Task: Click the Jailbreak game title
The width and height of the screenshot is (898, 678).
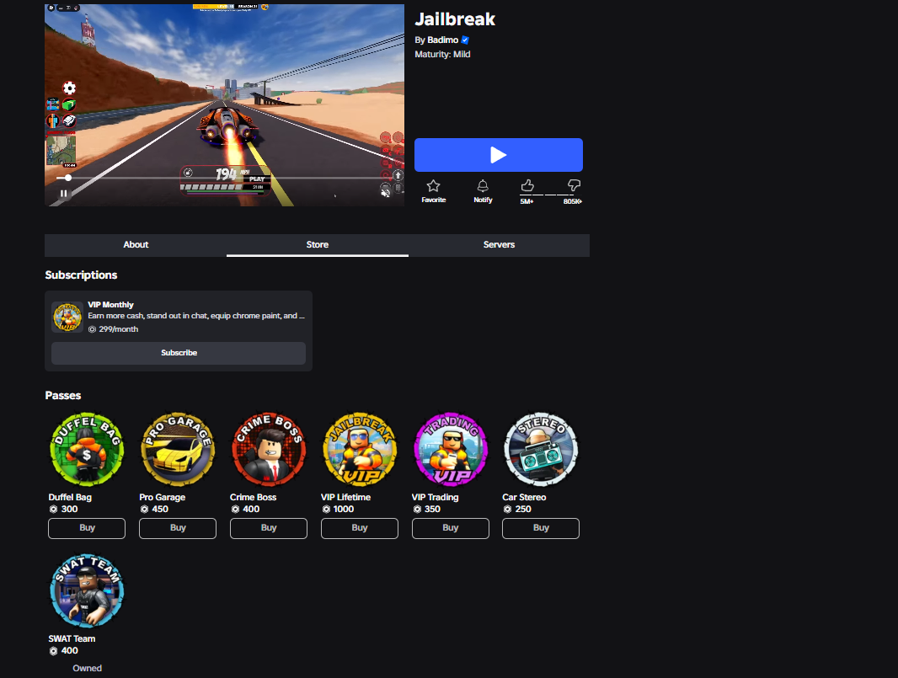Action: coord(455,19)
